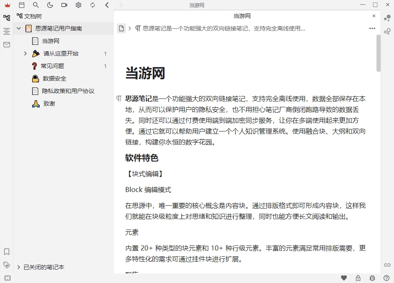Open the daily note calendar icon
This screenshot has height=283, width=394.
[22, 5]
